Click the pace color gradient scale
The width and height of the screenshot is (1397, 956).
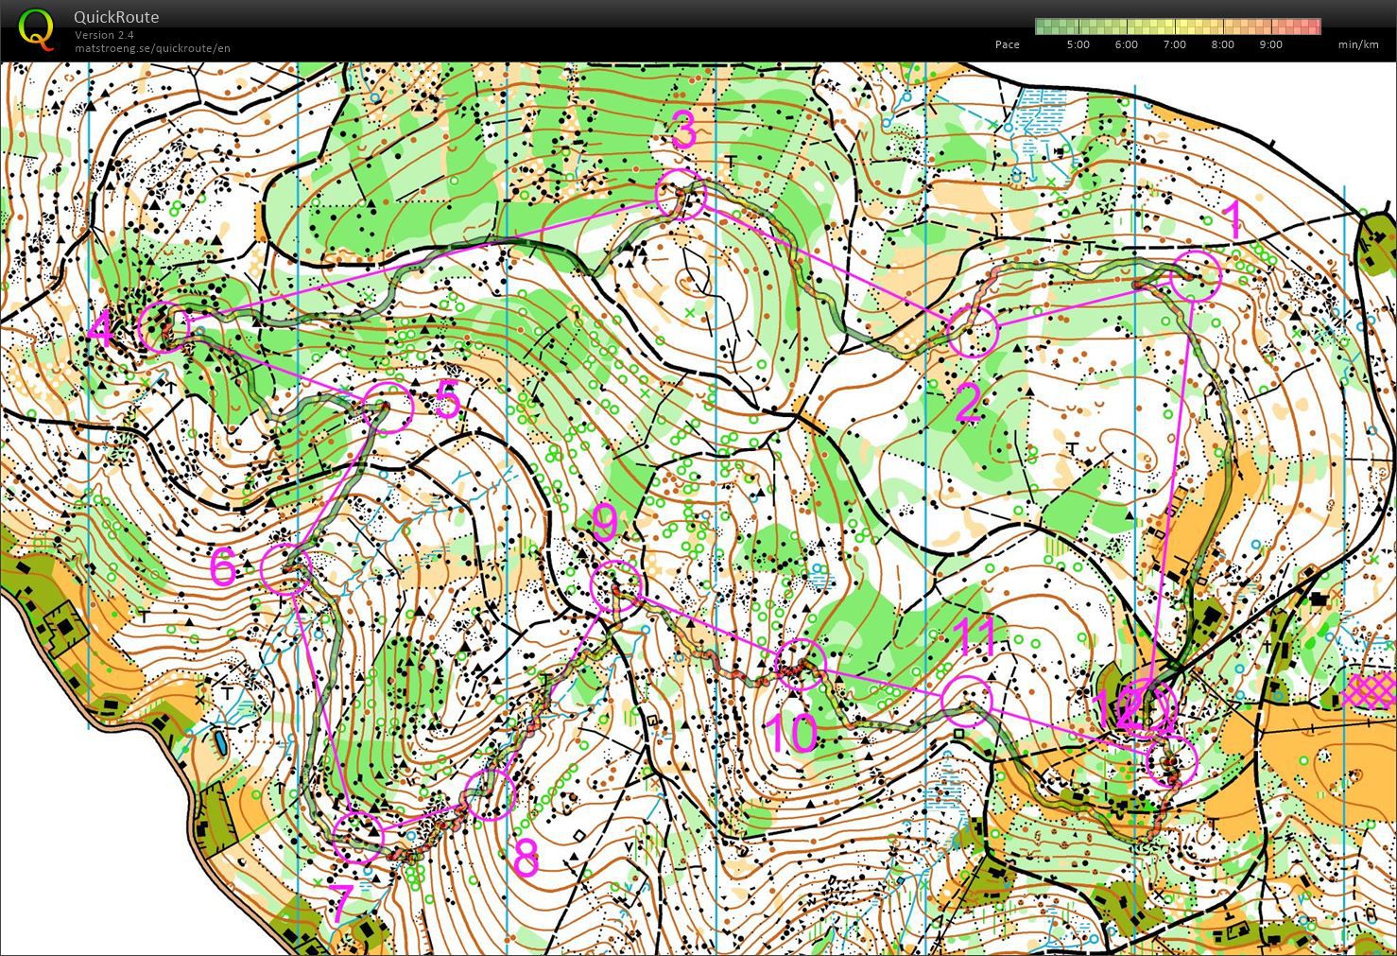coord(1178,26)
